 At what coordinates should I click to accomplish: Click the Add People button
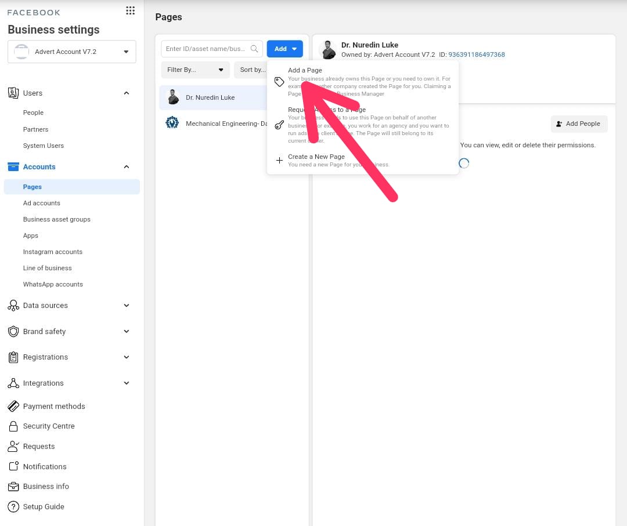click(x=579, y=124)
